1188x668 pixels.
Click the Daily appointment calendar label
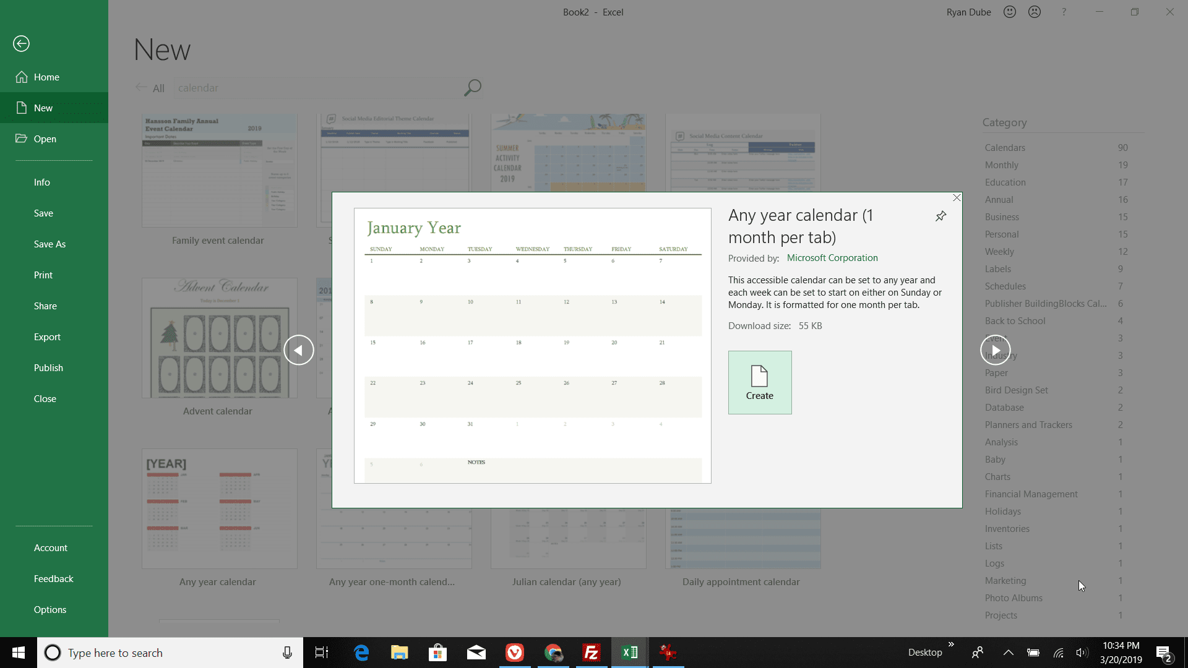(741, 581)
